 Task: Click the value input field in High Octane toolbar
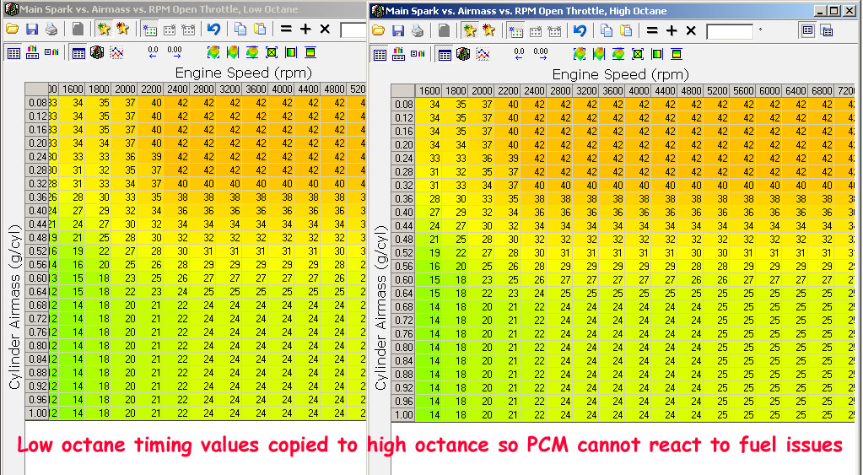(729, 31)
